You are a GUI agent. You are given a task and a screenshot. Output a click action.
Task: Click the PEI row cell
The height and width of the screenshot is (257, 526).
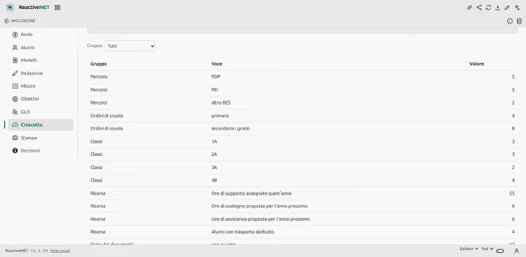coord(215,89)
